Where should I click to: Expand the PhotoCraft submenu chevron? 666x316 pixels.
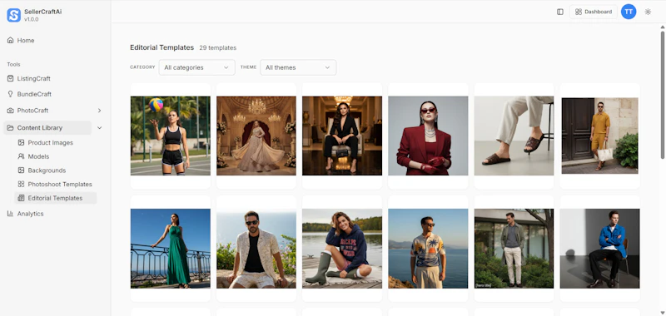(x=99, y=111)
